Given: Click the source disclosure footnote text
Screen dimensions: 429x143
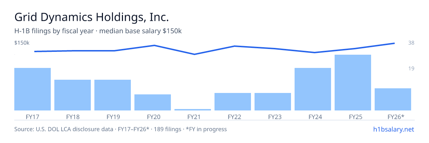Looking at the screenshot, I should [x=120, y=129].
